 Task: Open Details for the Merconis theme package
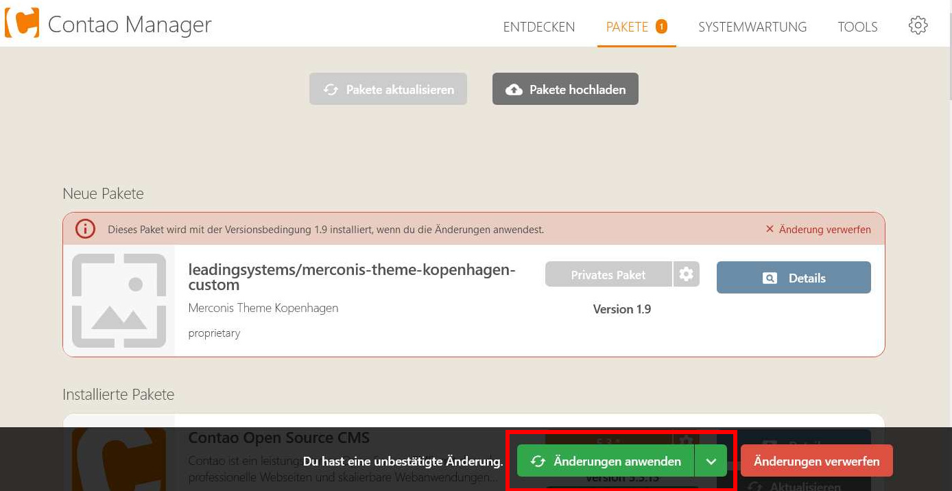coord(794,278)
